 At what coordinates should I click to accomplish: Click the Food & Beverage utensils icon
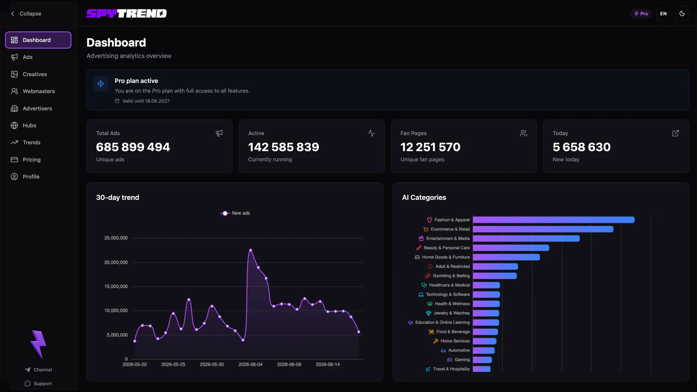(431, 332)
